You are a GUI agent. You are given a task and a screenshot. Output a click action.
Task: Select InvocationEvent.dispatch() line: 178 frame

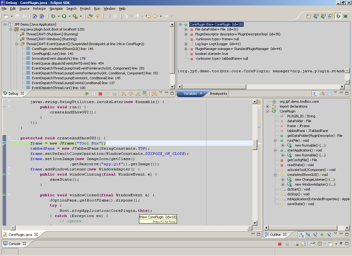(x=59, y=59)
